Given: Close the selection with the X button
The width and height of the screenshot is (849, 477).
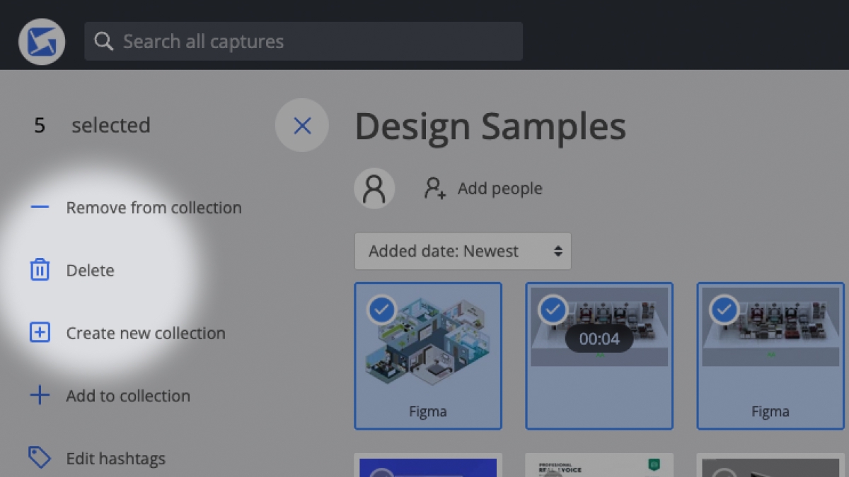Looking at the screenshot, I should tap(302, 126).
